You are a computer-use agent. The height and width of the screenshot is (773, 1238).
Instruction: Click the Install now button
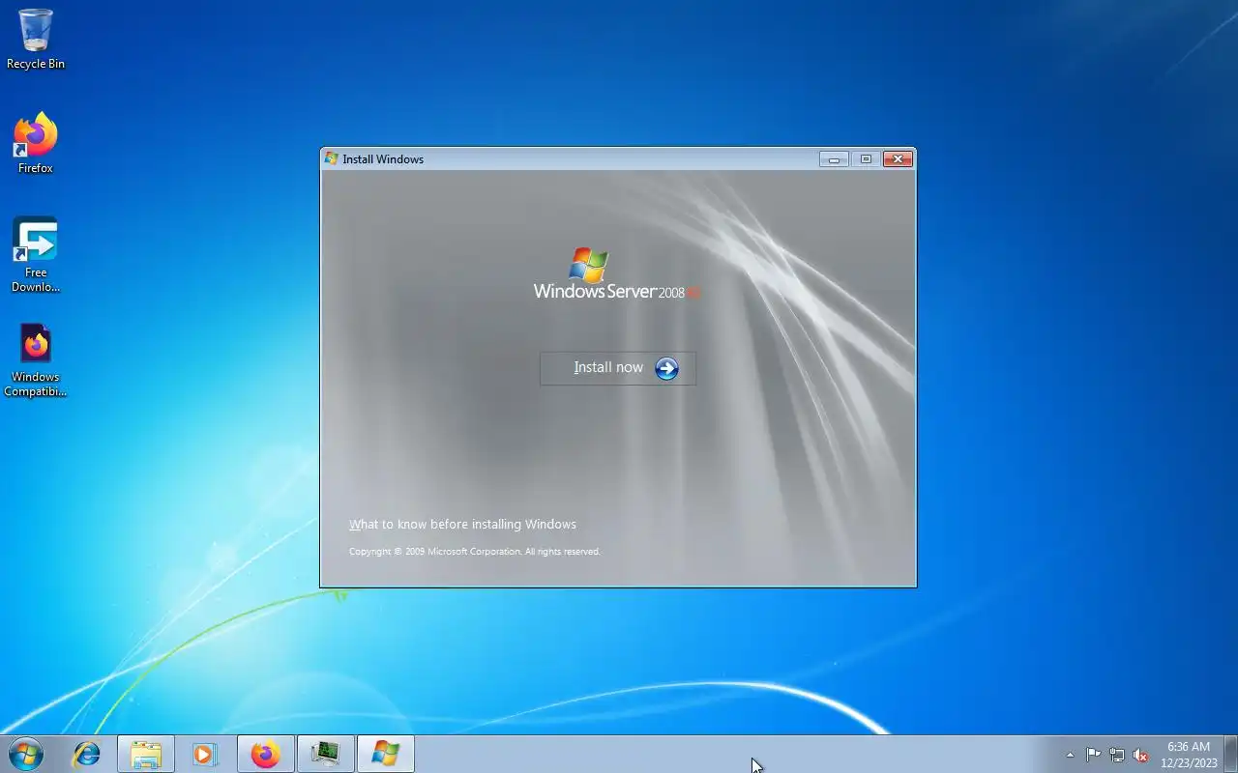618,368
